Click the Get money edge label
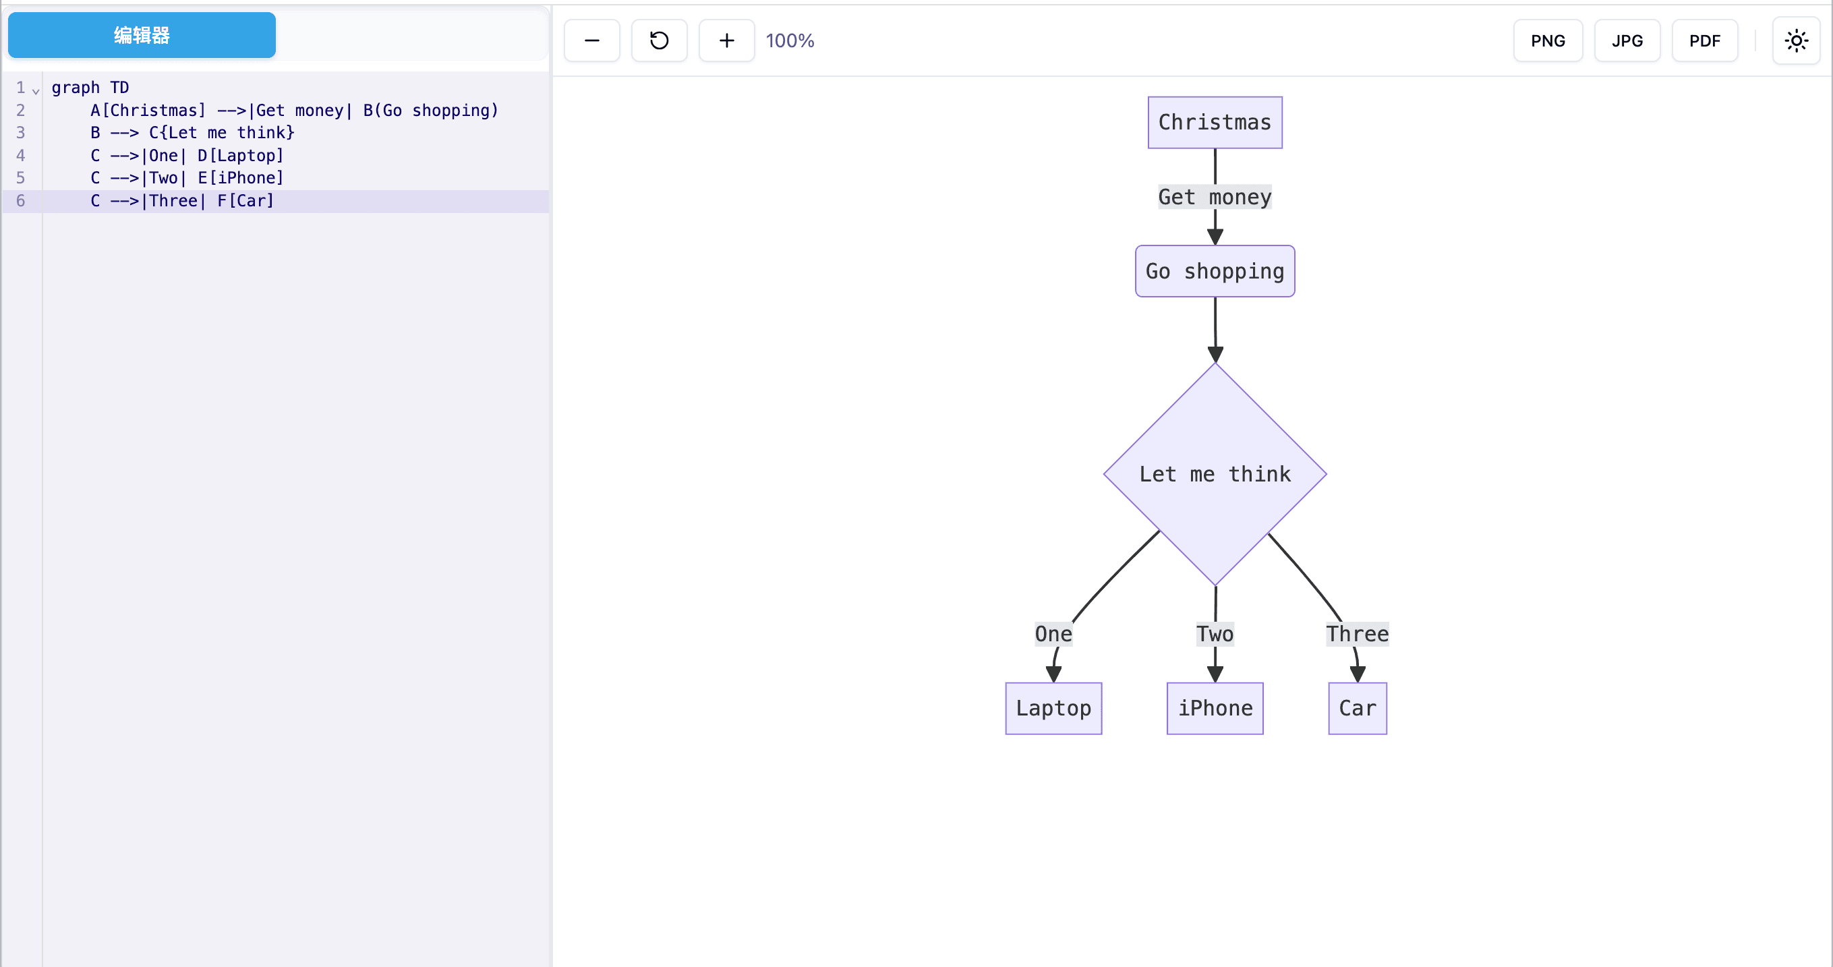 1215,197
